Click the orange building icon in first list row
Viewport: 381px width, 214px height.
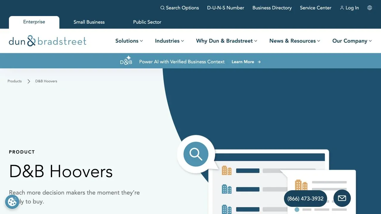(227, 171)
